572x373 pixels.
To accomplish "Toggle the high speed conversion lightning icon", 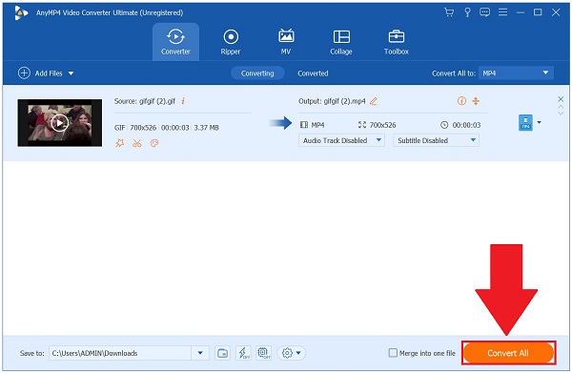I will (x=243, y=353).
